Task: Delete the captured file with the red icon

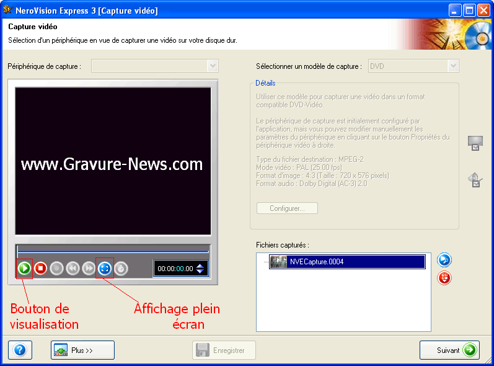Action: click(444, 278)
